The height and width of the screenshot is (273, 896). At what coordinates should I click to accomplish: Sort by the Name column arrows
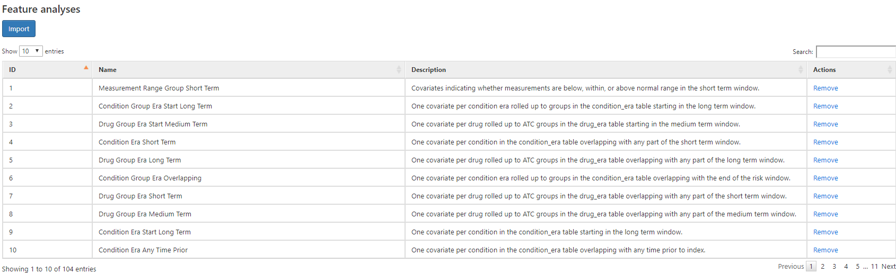(399, 70)
